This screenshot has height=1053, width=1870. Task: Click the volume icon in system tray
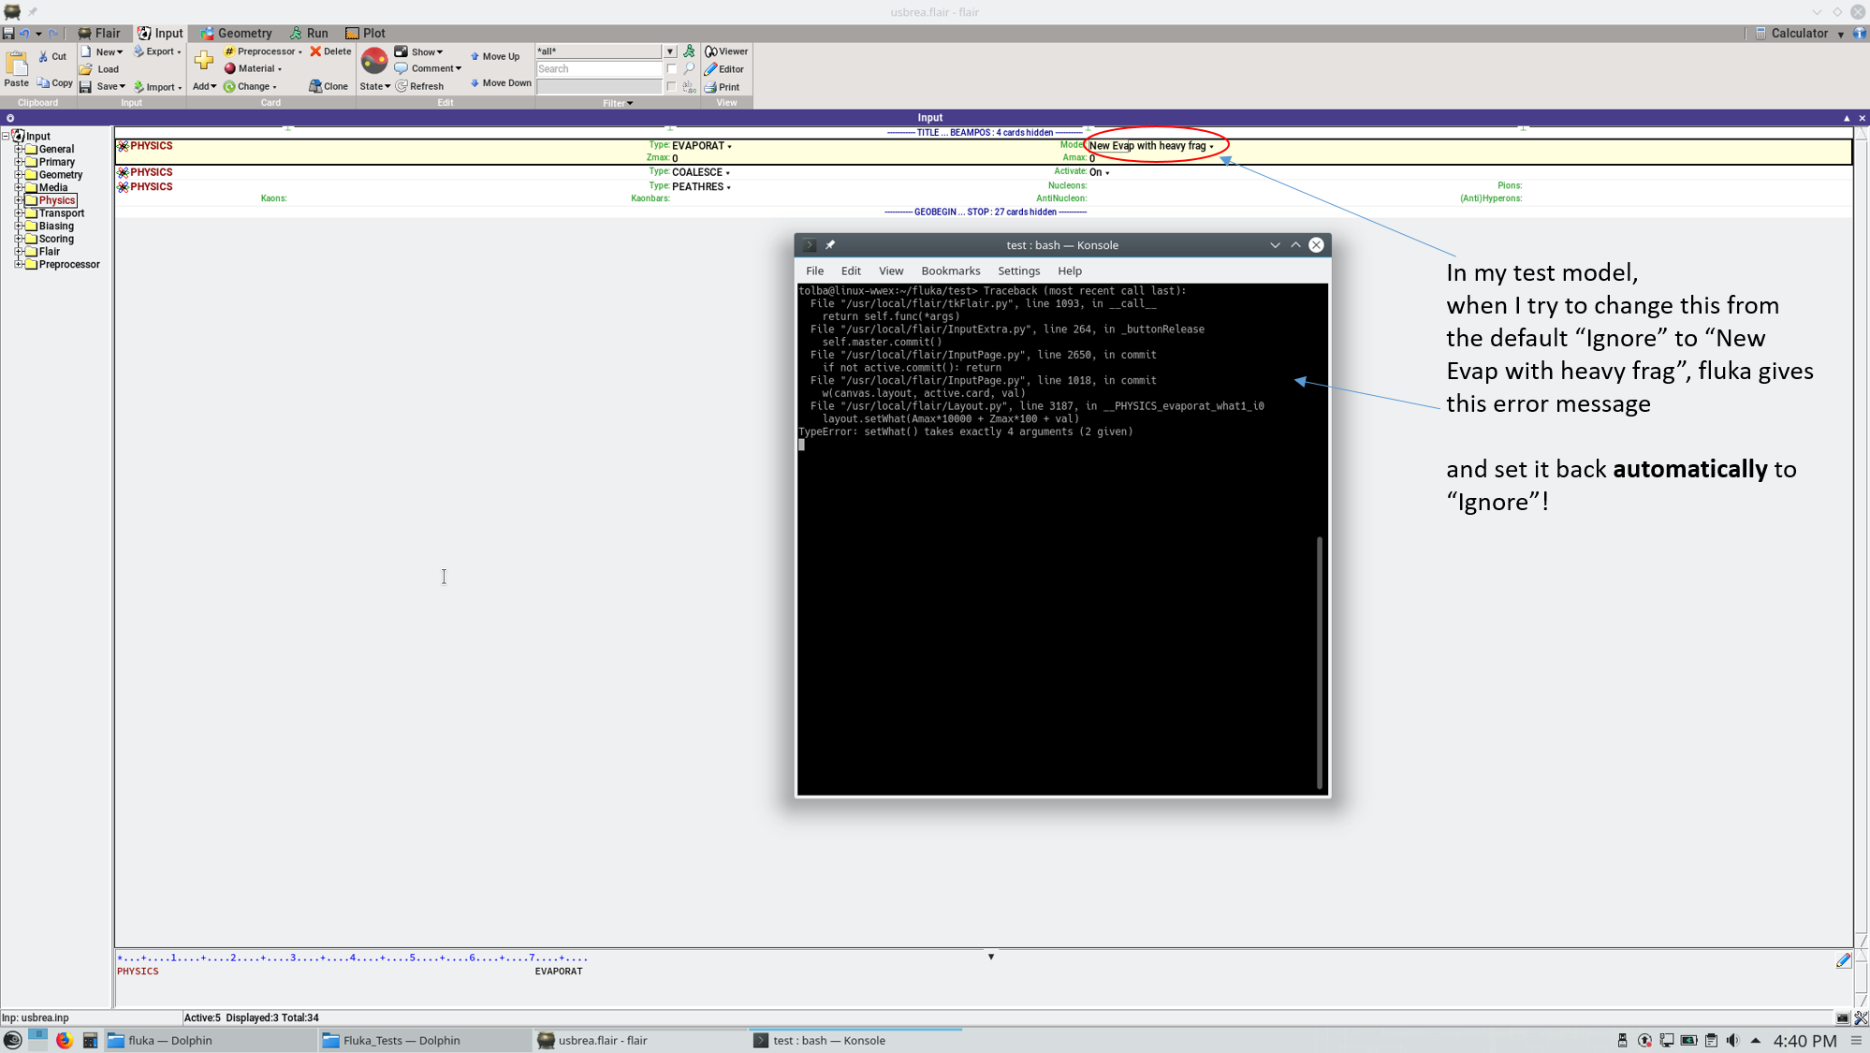pyautogui.click(x=1732, y=1040)
